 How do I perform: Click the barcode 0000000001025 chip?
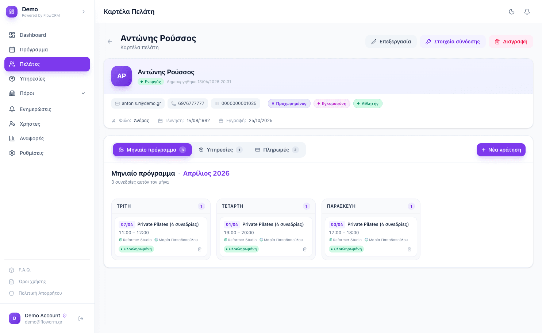coord(236,103)
